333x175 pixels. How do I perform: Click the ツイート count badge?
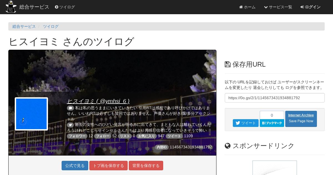pyautogui.click(x=174, y=136)
